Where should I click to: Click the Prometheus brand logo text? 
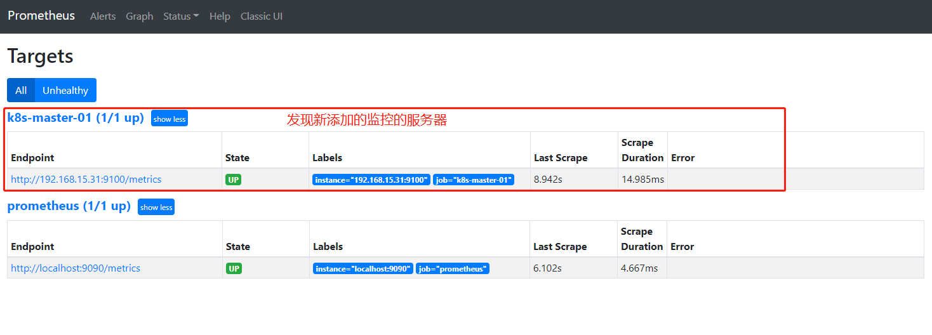(41, 16)
